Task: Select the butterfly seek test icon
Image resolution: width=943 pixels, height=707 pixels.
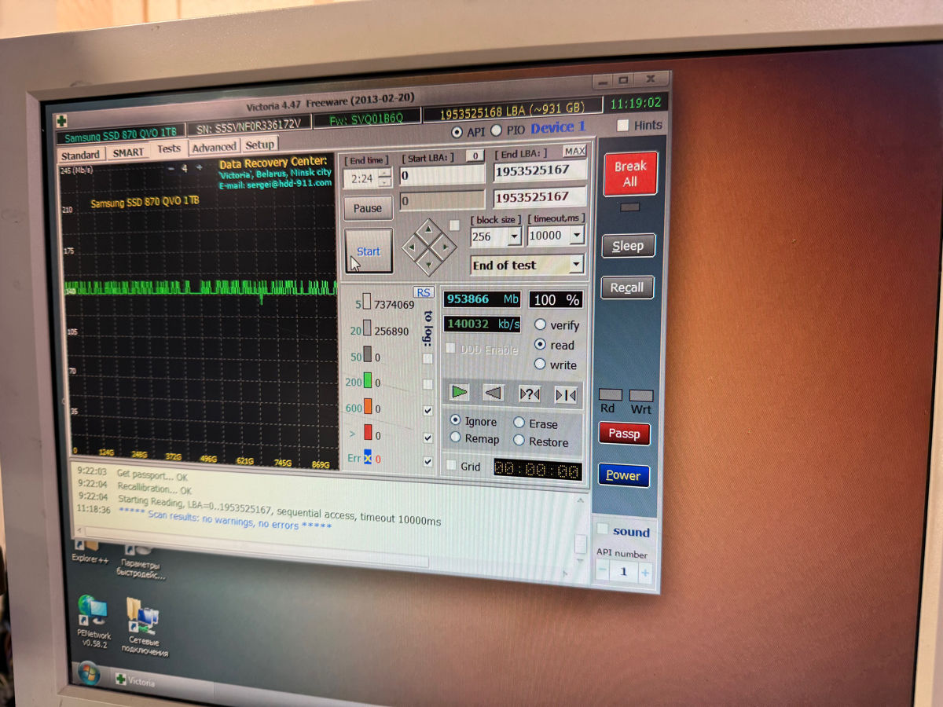Action: click(565, 395)
